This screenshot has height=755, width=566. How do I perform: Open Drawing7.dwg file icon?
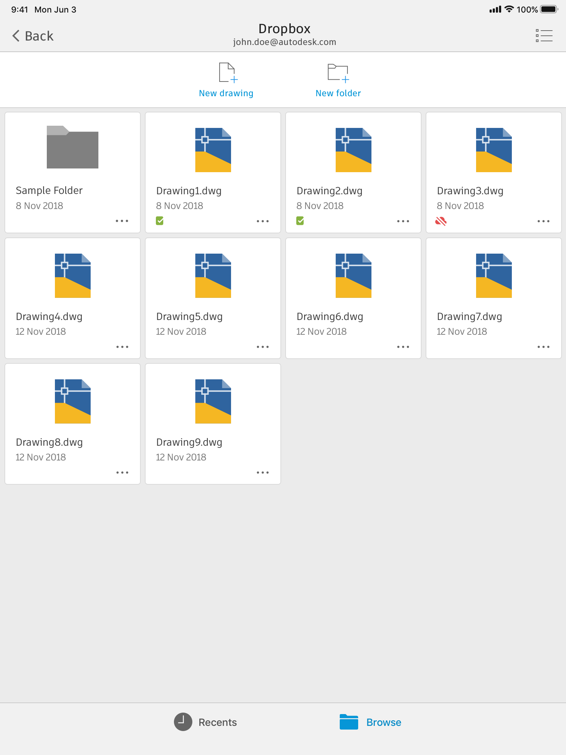[x=494, y=275]
